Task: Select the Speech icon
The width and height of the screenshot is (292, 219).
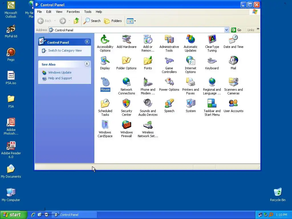Action: click(169, 106)
